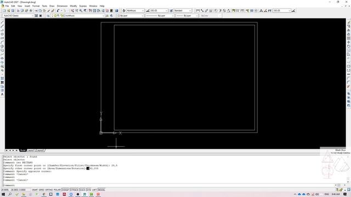Toggle SNAP mode in status bar
The width and height of the screenshot is (351, 197).
35,190
